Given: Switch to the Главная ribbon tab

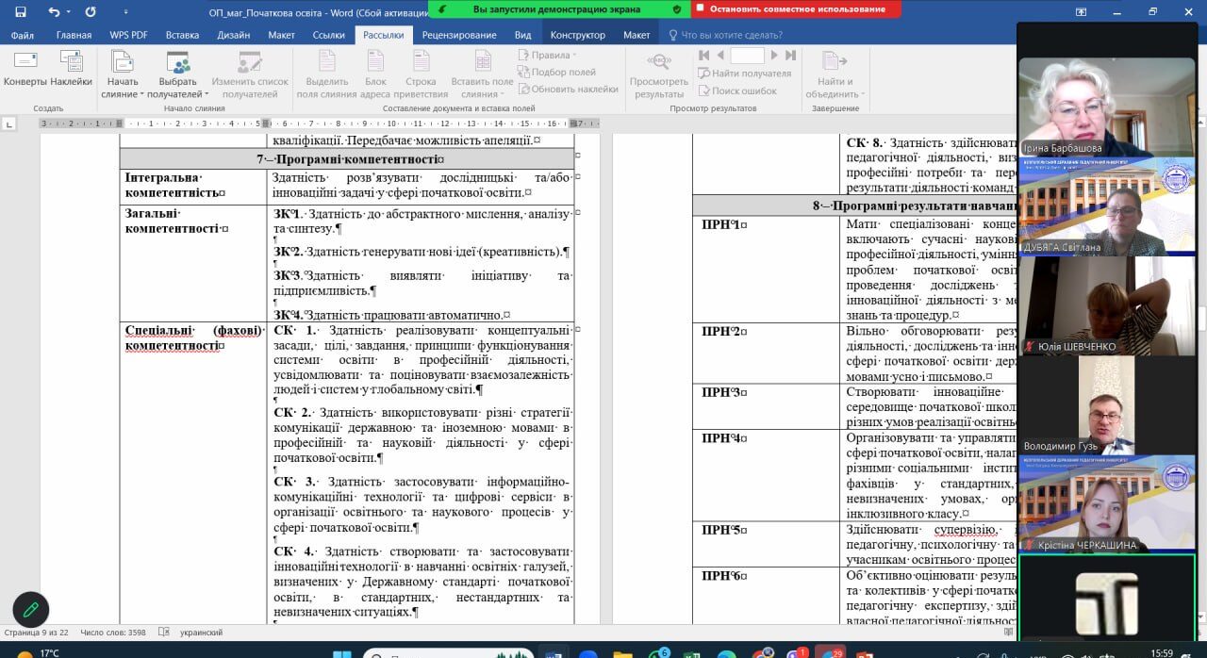Looking at the screenshot, I should pos(74,35).
